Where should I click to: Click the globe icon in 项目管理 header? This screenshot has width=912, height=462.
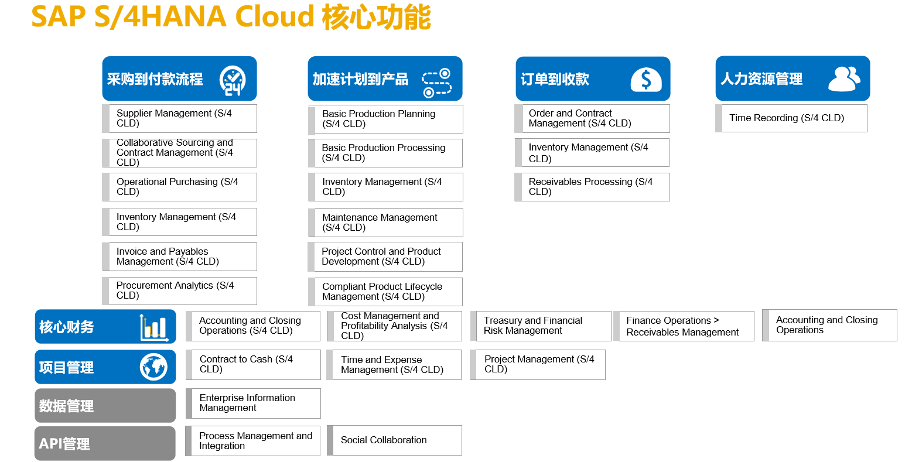154,367
